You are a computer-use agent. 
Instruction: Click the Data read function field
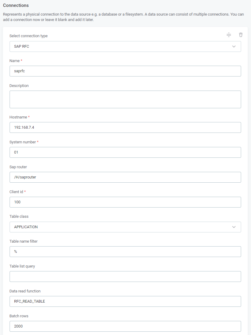point(125,301)
